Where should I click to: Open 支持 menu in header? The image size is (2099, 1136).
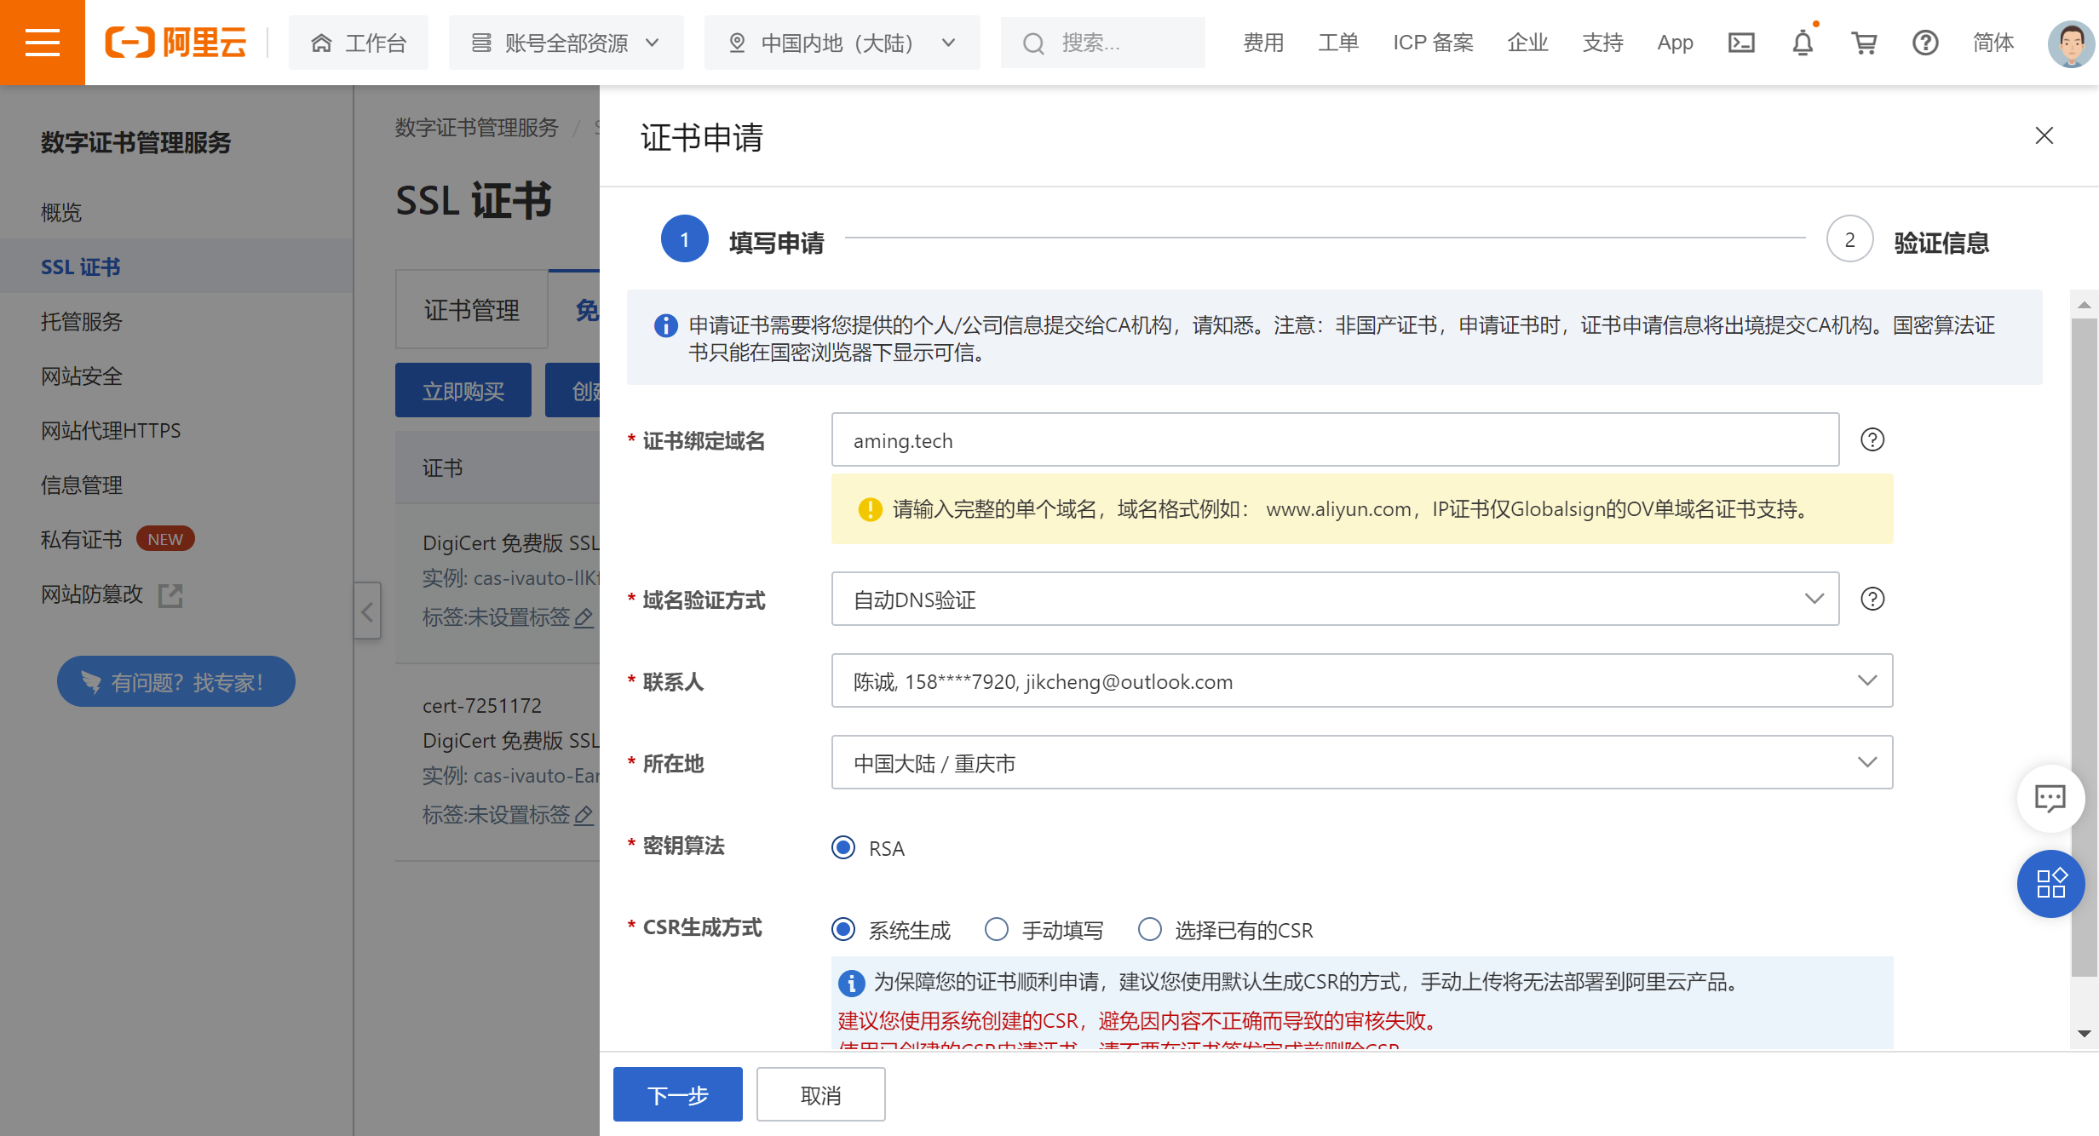coord(1602,43)
